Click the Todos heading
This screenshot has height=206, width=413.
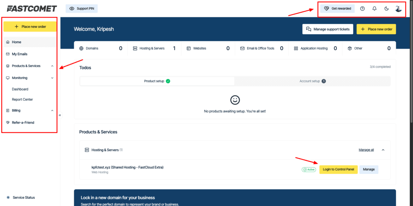pos(85,67)
